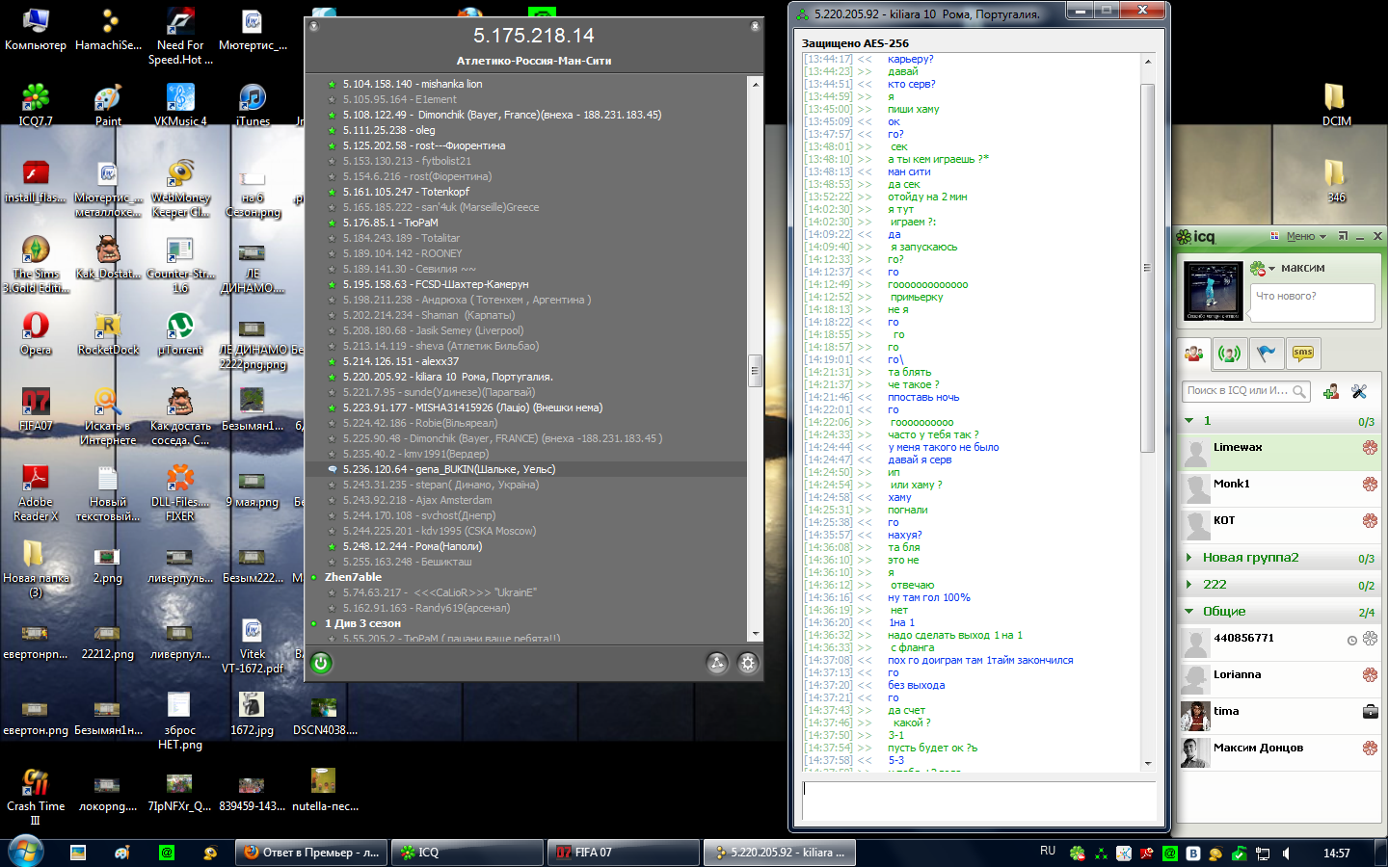The image size is (1388, 867).
Task: Open the Компьютер desktop icon
Action: pyautogui.click(x=36, y=29)
